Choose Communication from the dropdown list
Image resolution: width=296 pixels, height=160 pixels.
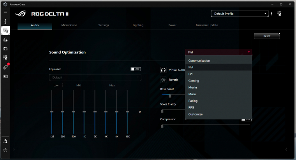click(218, 60)
